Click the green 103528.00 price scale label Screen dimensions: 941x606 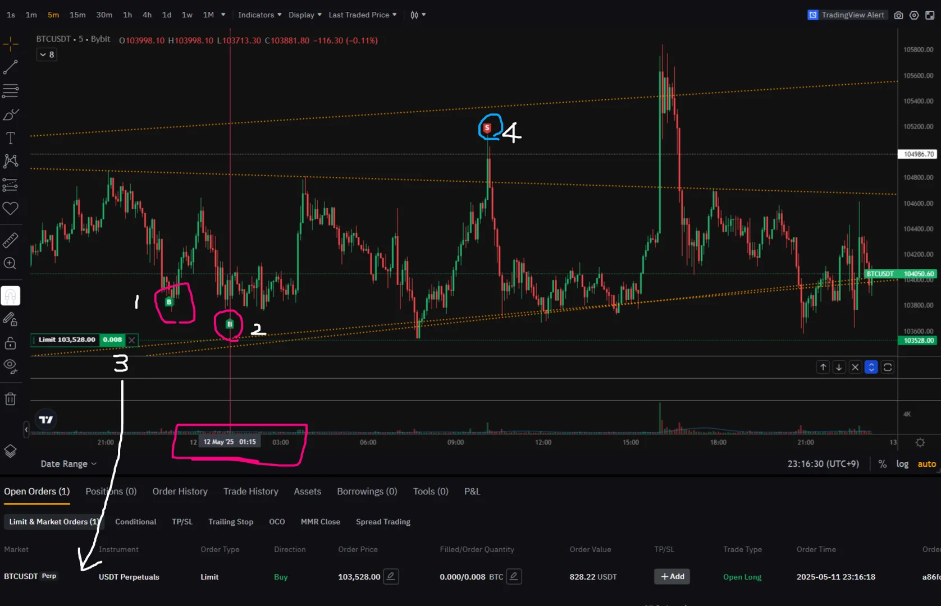(x=919, y=341)
